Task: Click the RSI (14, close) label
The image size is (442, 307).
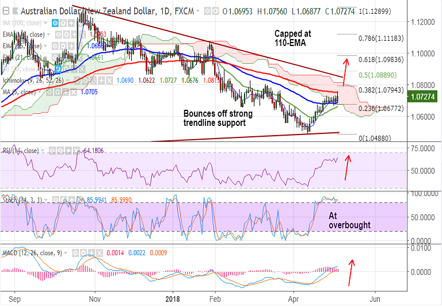Action: point(21,151)
